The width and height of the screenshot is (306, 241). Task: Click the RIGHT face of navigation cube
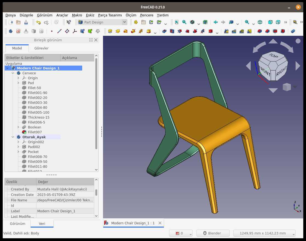coord(281,71)
